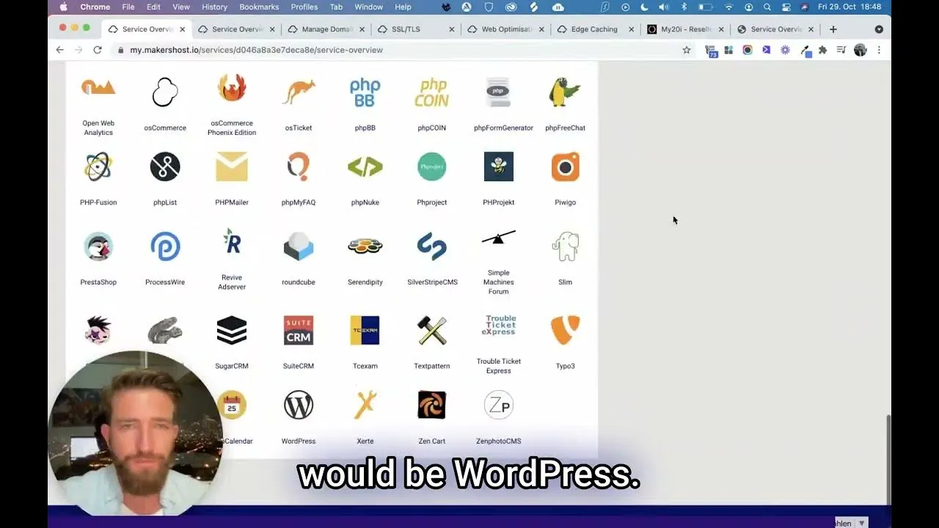
Task: Reload the page in Chrome
Action: (98, 50)
